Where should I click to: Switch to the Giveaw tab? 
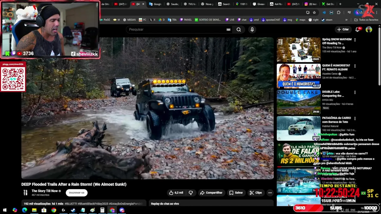coord(259,4)
